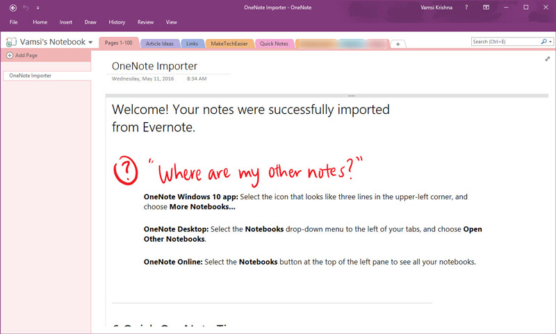
Task: Open the File menu
Action: pos(13,22)
